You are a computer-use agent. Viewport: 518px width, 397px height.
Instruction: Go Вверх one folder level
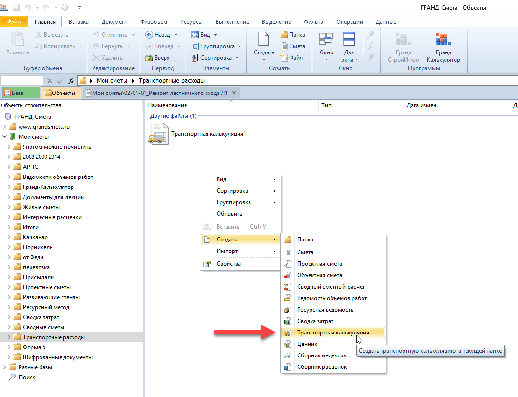(157, 58)
